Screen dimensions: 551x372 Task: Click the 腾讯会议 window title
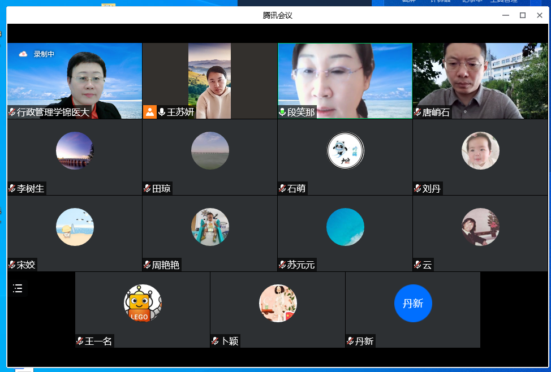(278, 15)
